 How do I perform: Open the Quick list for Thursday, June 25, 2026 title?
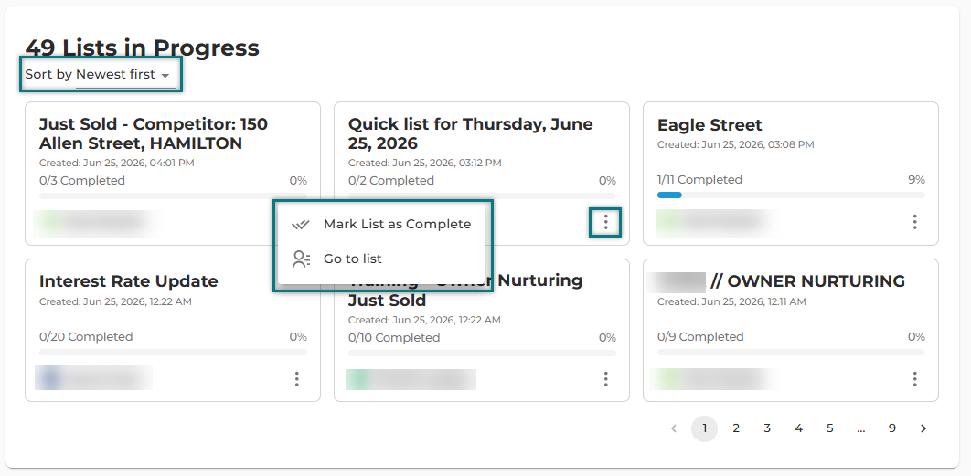471,133
